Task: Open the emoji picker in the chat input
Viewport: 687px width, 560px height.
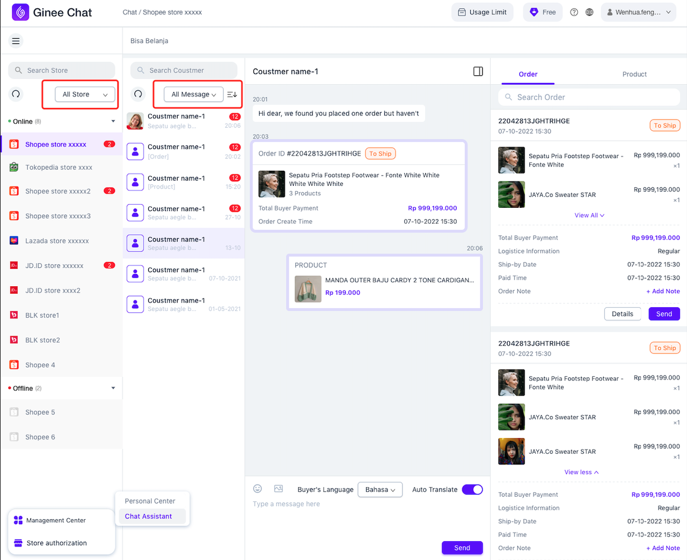Action: [257, 489]
